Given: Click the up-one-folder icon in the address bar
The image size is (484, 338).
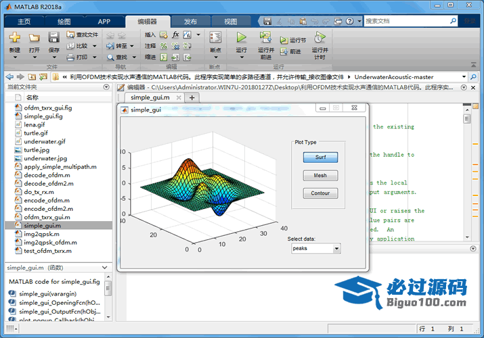Looking at the screenshot, I should tap(32, 76).
